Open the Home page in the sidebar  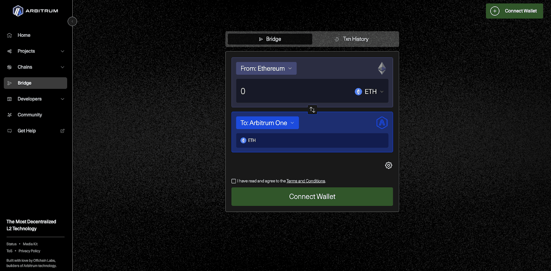click(x=35, y=35)
